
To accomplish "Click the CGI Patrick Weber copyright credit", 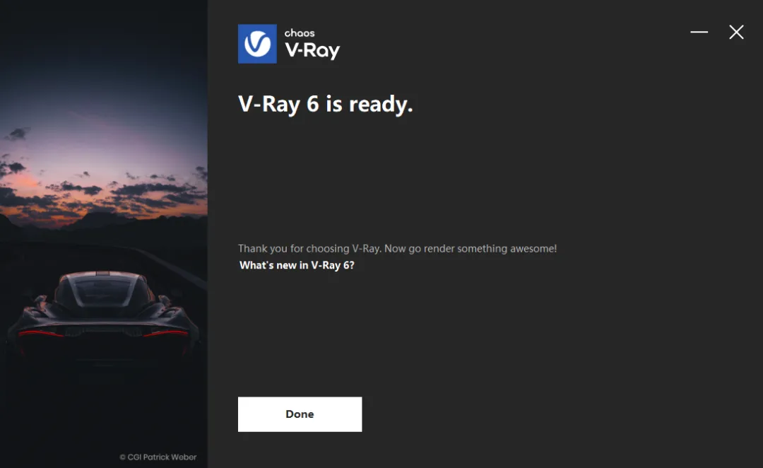I will coord(158,457).
